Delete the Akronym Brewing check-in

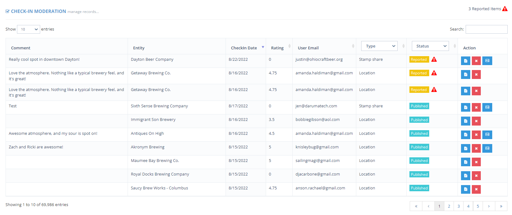point(476,148)
